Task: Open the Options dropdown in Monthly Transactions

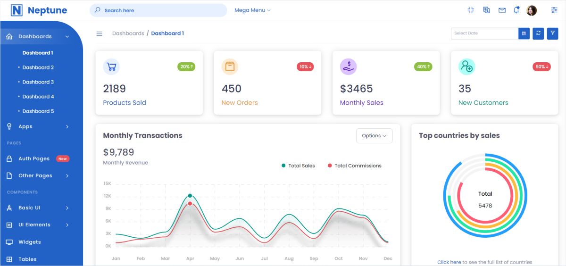Action: tap(374, 136)
